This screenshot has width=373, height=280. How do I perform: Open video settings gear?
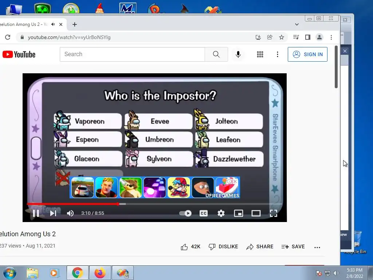pos(221,213)
